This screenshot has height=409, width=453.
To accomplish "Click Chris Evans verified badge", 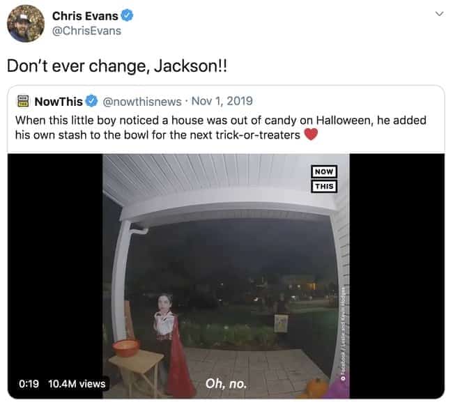I will point(127,15).
